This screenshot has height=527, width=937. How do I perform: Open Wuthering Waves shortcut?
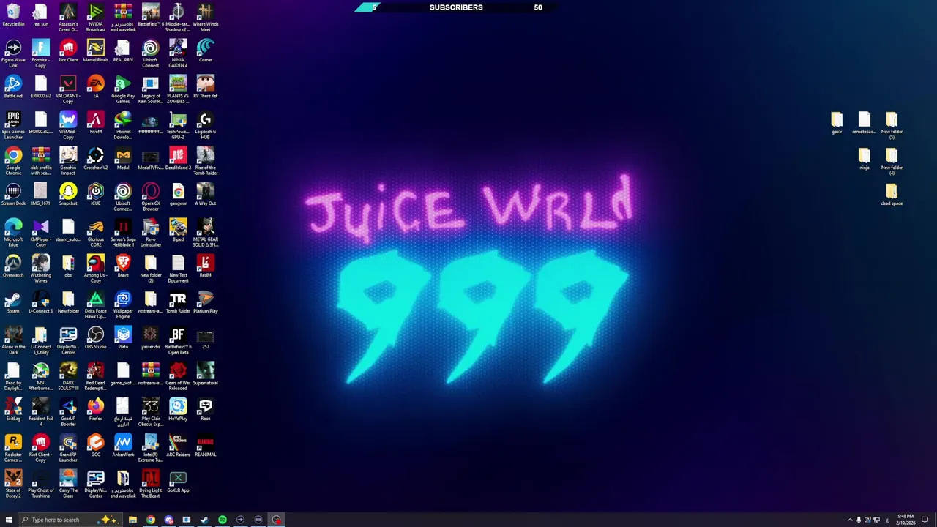point(41,269)
